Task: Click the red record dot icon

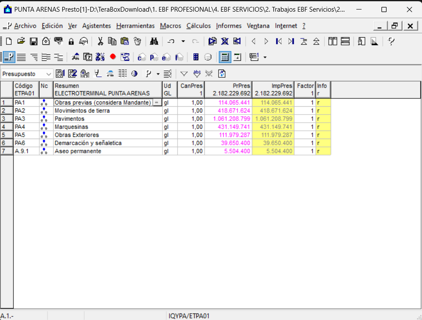Action: click(x=113, y=57)
